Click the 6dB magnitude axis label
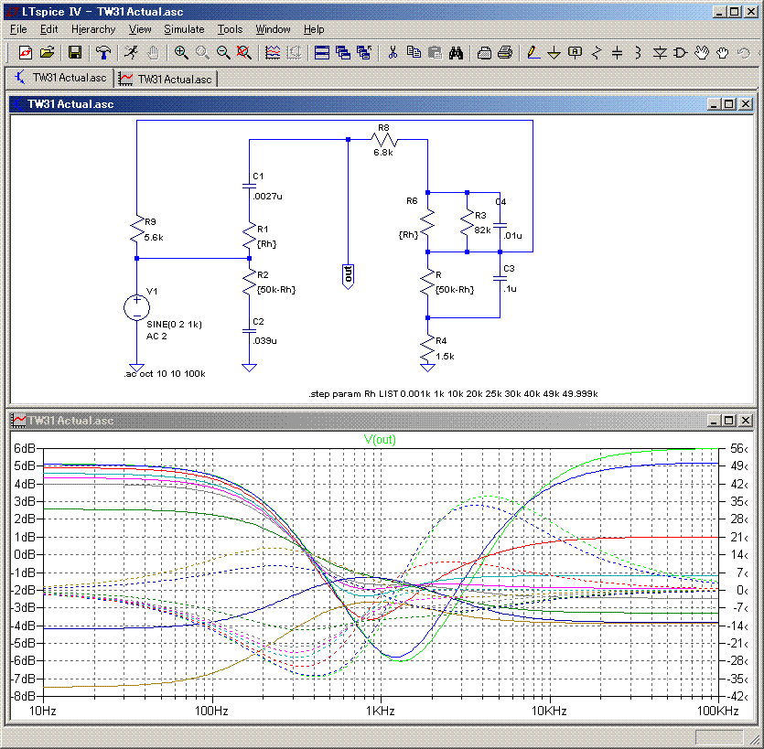This screenshot has width=764, height=749. coord(25,448)
